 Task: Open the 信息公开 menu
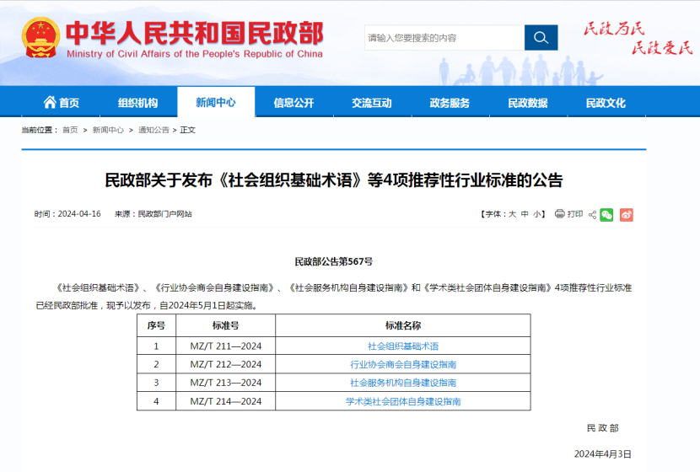(293, 103)
